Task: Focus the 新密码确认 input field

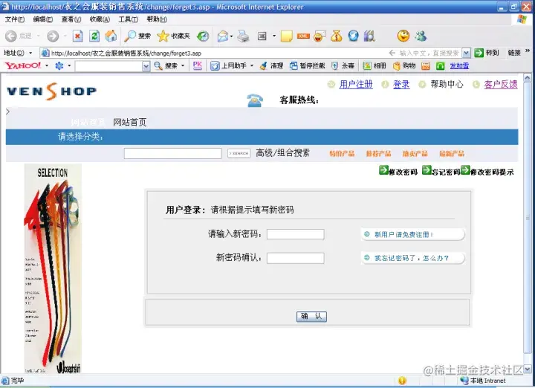Action: [x=296, y=258]
